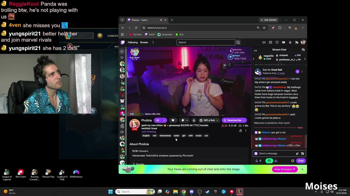This screenshot has height=196, width=350.
Task: Reload the twitch.tv page
Action: [x=136, y=28]
